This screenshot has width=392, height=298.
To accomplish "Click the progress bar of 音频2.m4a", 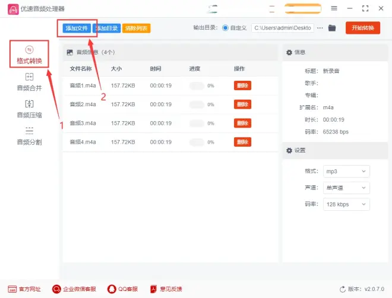I will pyautogui.click(x=197, y=104).
